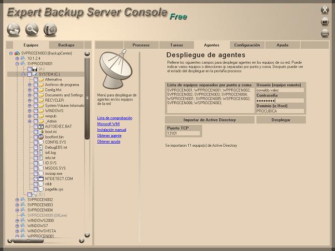Click the tree scroll down arrow

coord(87,235)
